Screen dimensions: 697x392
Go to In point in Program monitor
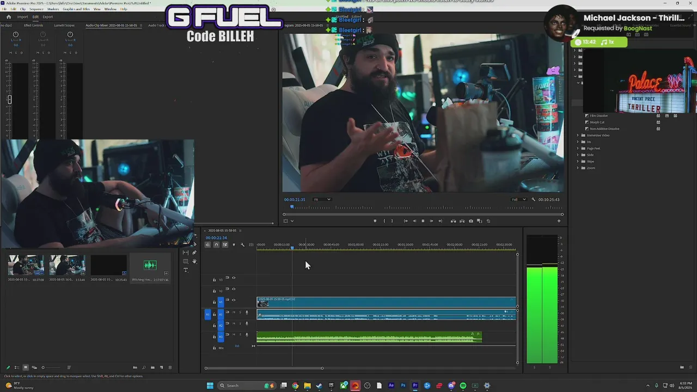click(406, 221)
